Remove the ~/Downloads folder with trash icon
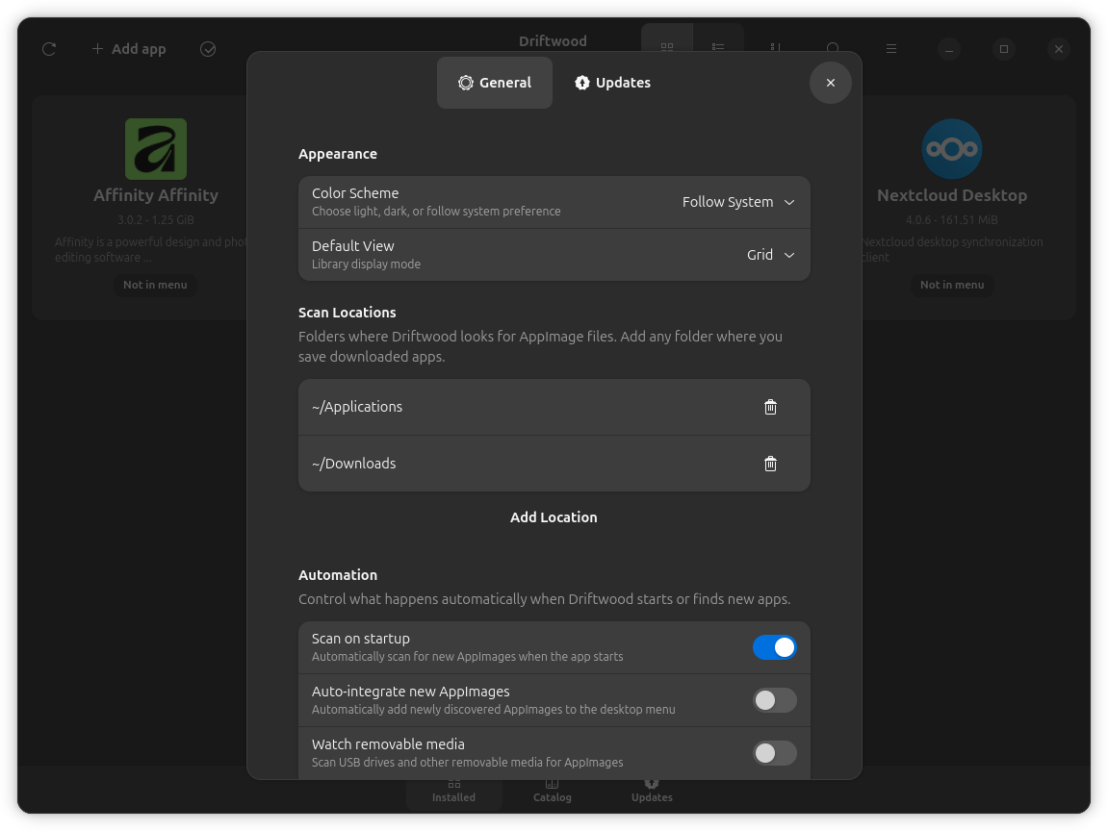Viewport: 1108px width, 831px height. (x=770, y=464)
